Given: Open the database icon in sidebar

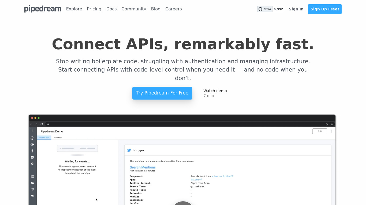Looking at the screenshot, I should tap(32, 157).
